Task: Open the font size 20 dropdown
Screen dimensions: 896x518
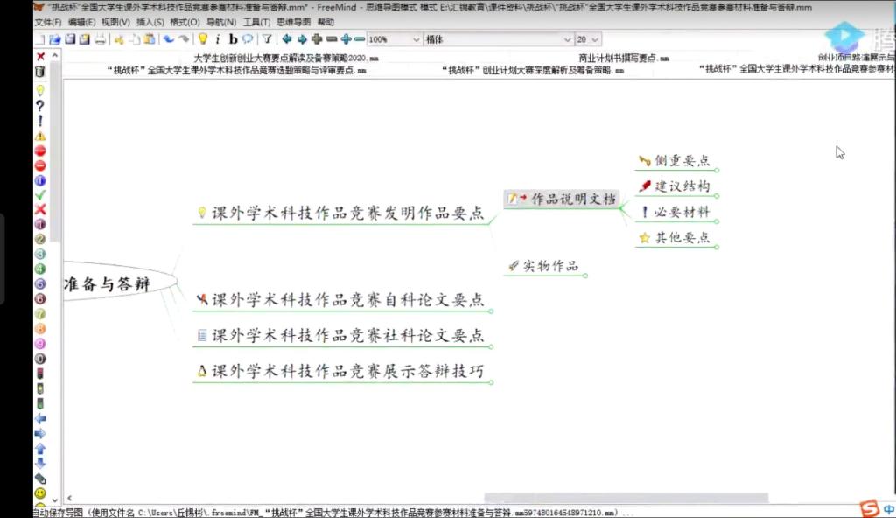Action: point(595,39)
